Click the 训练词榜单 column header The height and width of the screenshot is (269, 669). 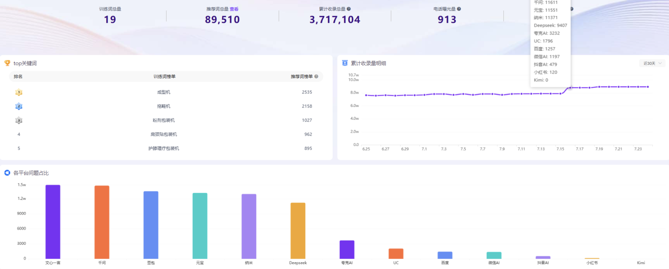tap(165, 77)
